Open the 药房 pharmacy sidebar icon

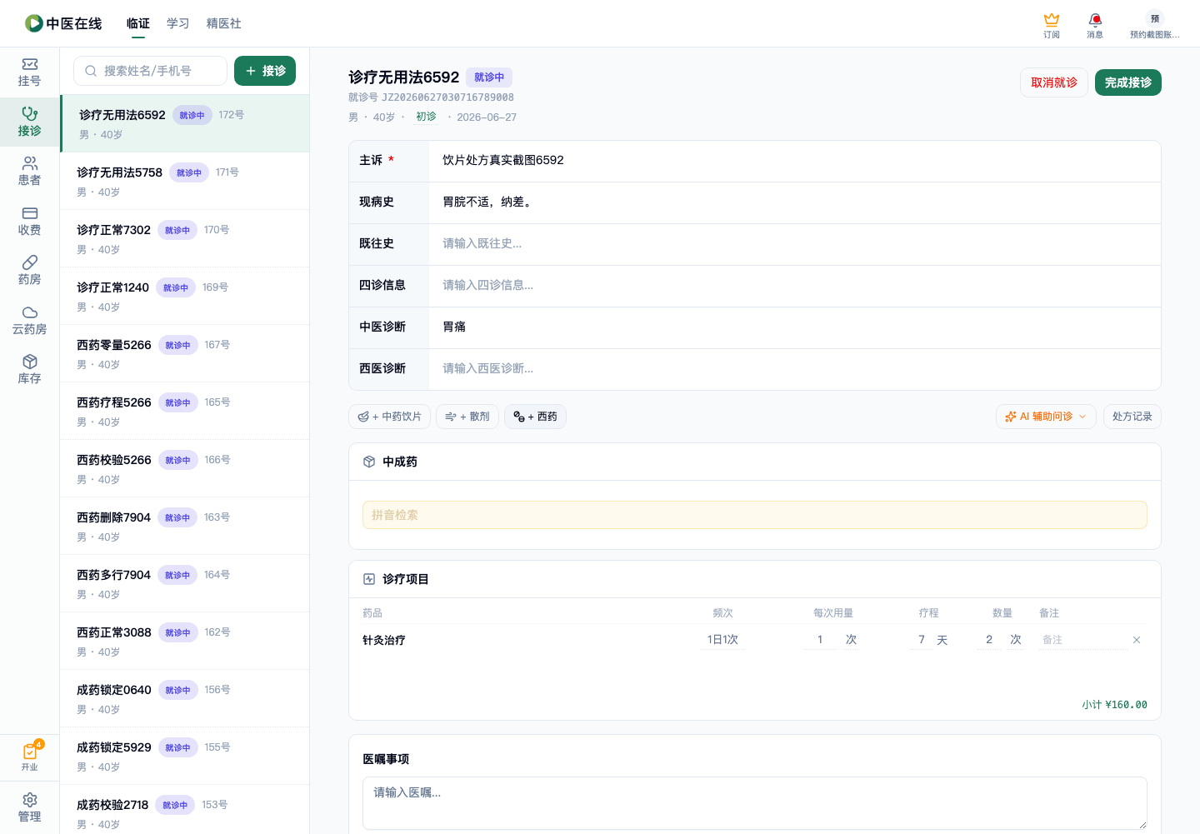point(29,271)
